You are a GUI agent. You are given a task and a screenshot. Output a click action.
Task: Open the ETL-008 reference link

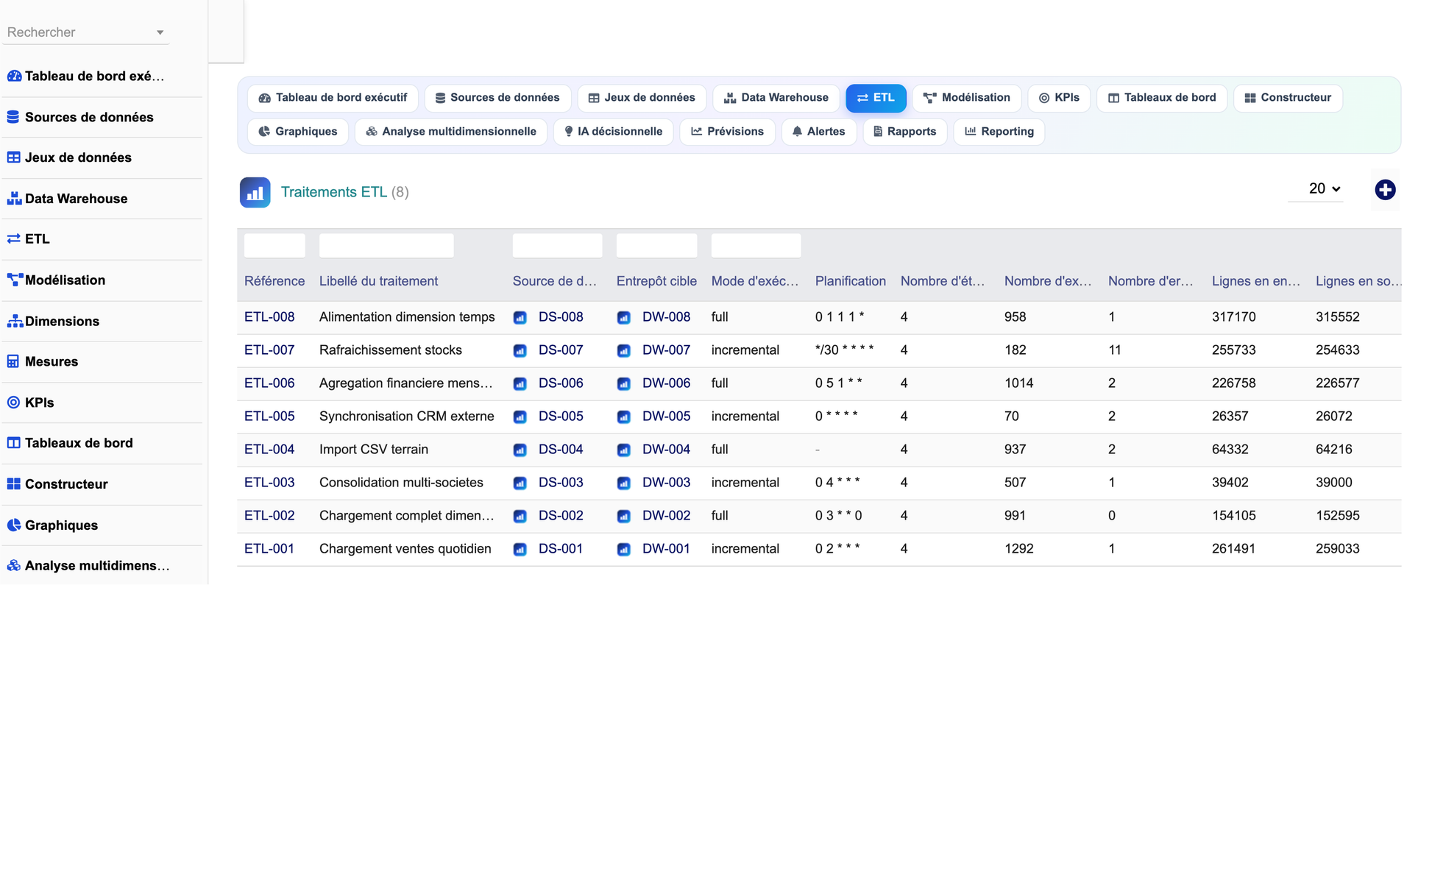coord(269,317)
